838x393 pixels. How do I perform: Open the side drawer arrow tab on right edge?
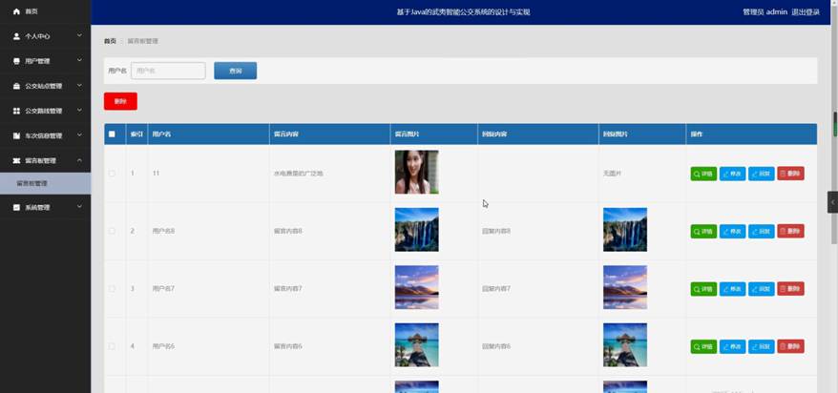click(832, 202)
